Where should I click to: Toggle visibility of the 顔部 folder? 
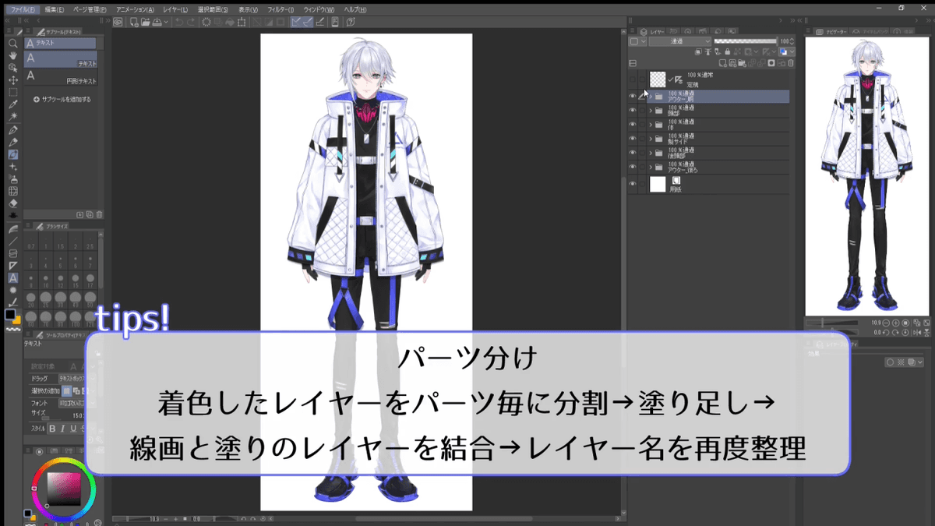(x=631, y=110)
